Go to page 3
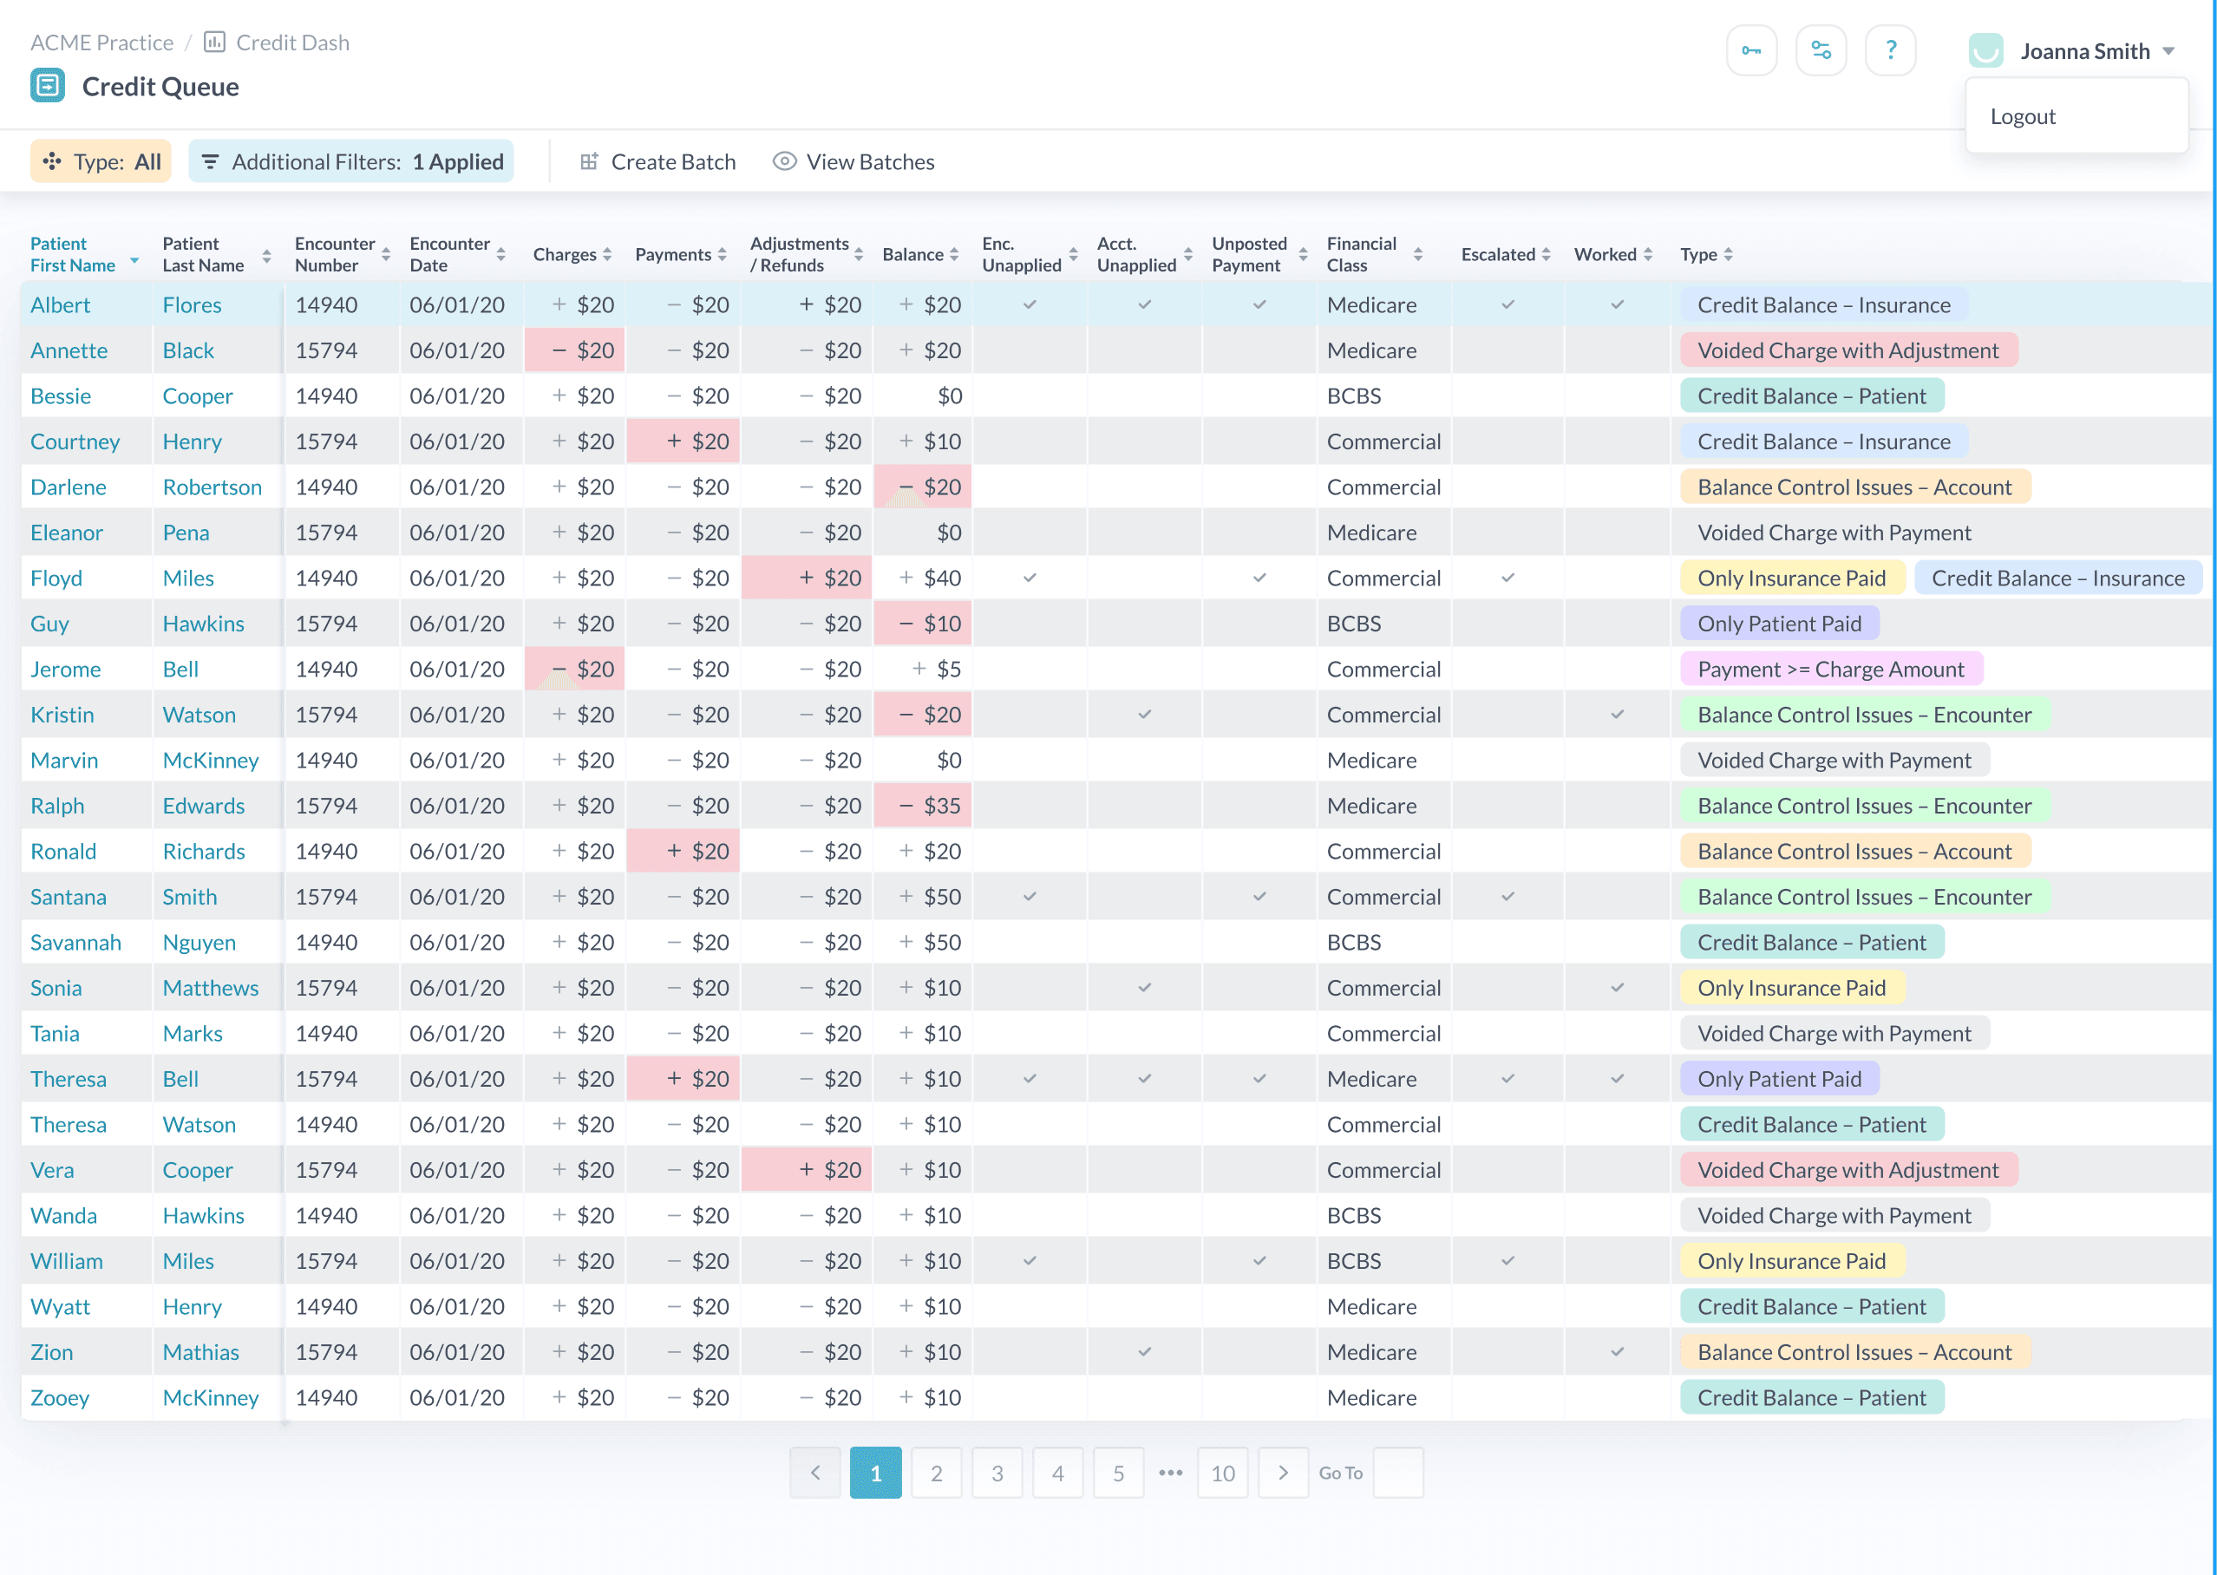 click(997, 1472)
